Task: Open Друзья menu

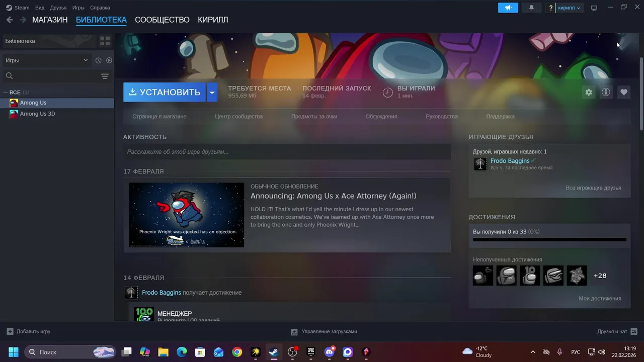Action: coord(58,8)
